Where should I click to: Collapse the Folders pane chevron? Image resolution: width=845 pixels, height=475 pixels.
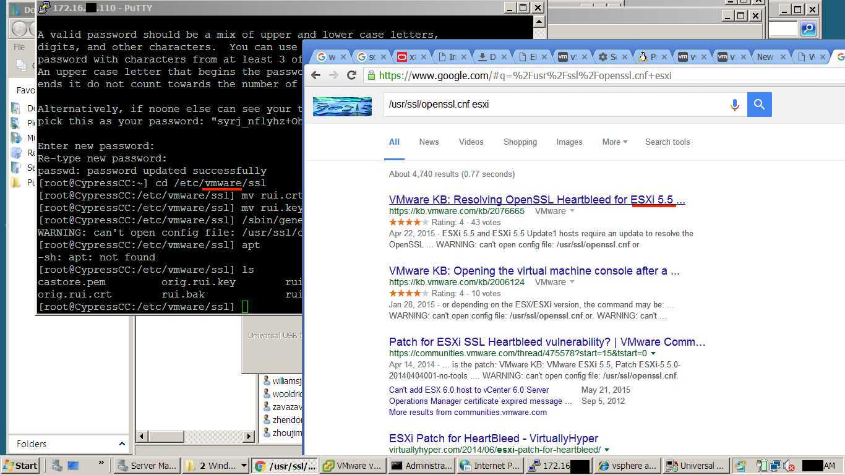click(122, 444)
